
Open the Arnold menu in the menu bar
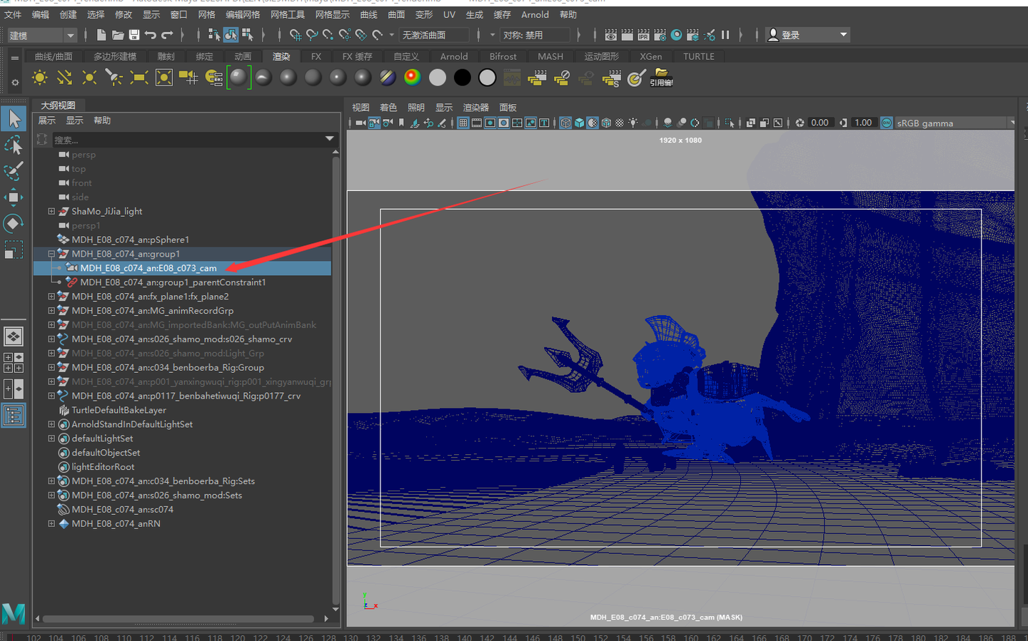coord(535,14)
